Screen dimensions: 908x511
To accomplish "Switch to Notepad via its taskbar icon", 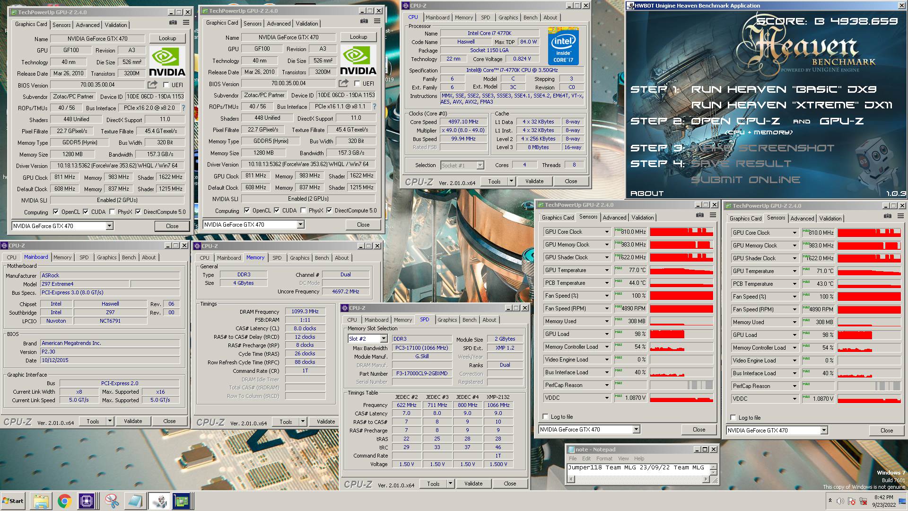I will pos(135,501).
